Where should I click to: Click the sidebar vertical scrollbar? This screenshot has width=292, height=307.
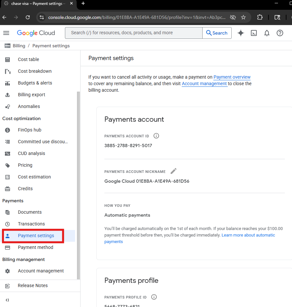click(78, 185)
